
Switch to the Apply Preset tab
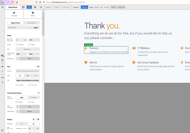point(15,23)
